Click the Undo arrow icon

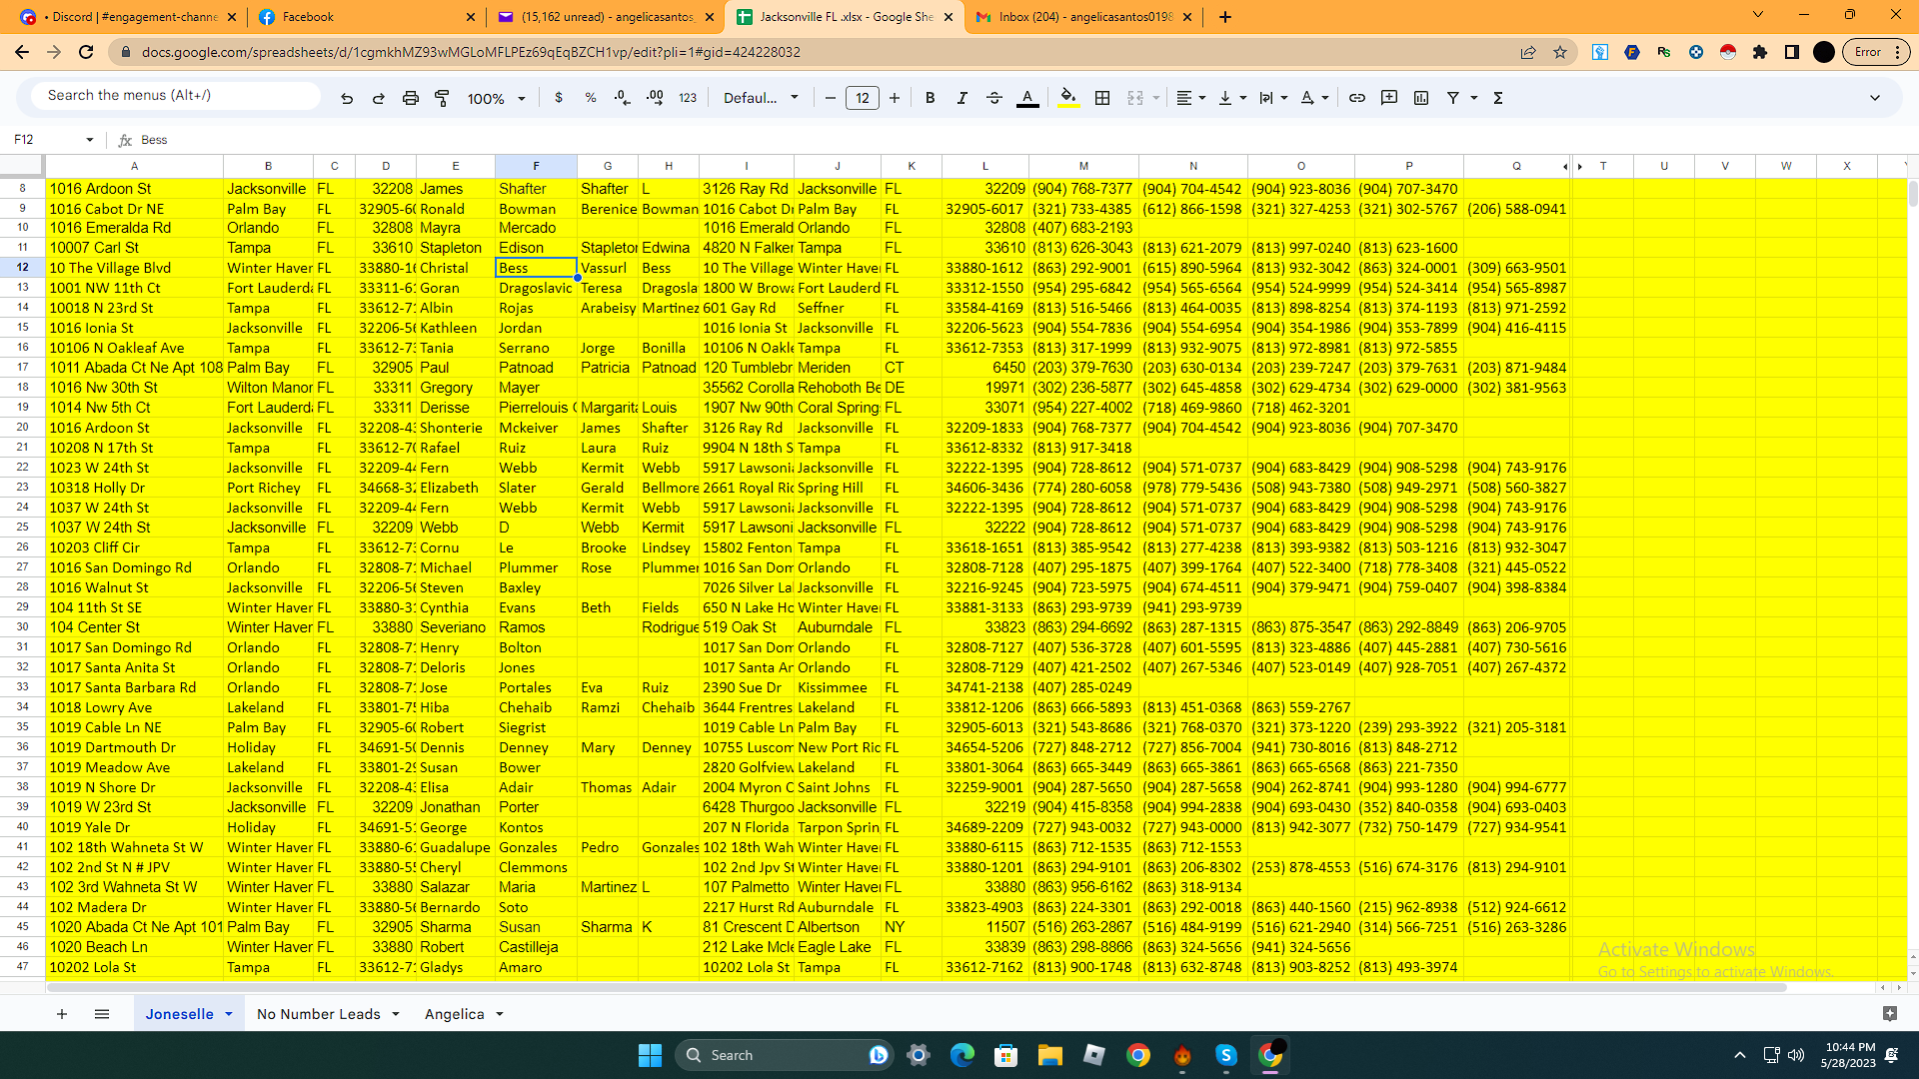tap(347, 98)
